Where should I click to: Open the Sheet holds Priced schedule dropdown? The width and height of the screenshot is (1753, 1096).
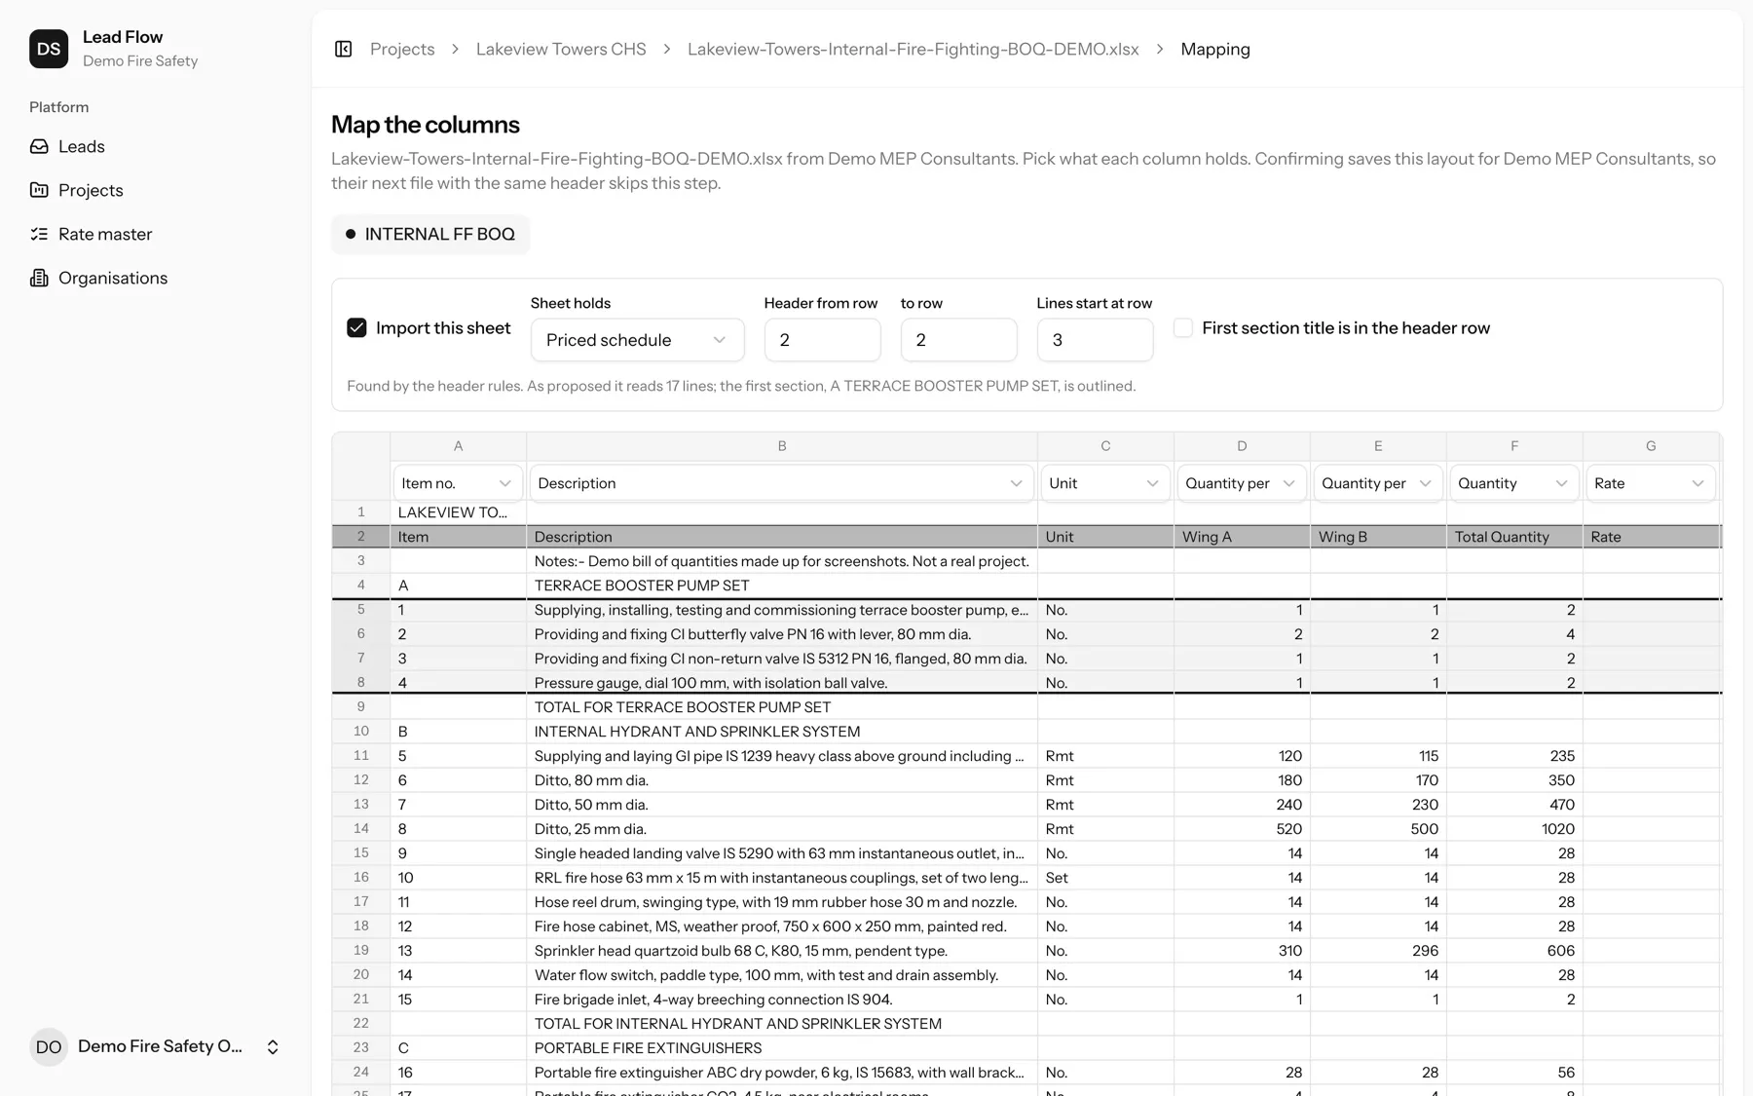[637, 340]
